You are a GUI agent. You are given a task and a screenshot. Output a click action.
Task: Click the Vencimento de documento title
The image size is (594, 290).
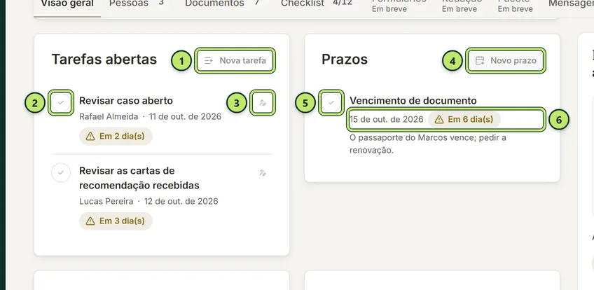coord(413,101)
